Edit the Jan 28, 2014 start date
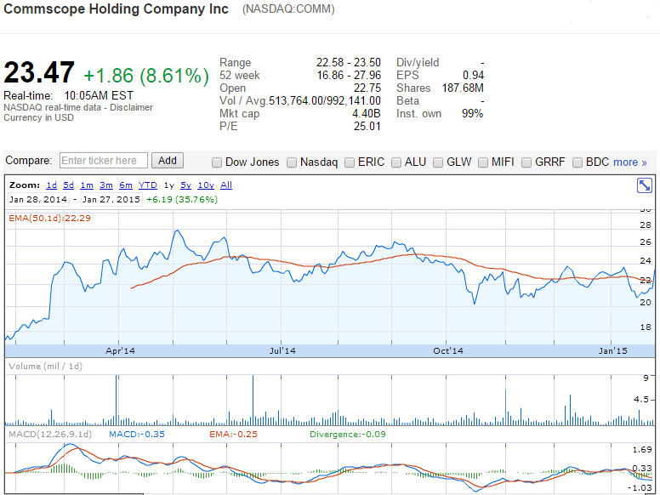The height and width of the screenshot is (495, 660). pyautogui.click(x=38, y=200)
